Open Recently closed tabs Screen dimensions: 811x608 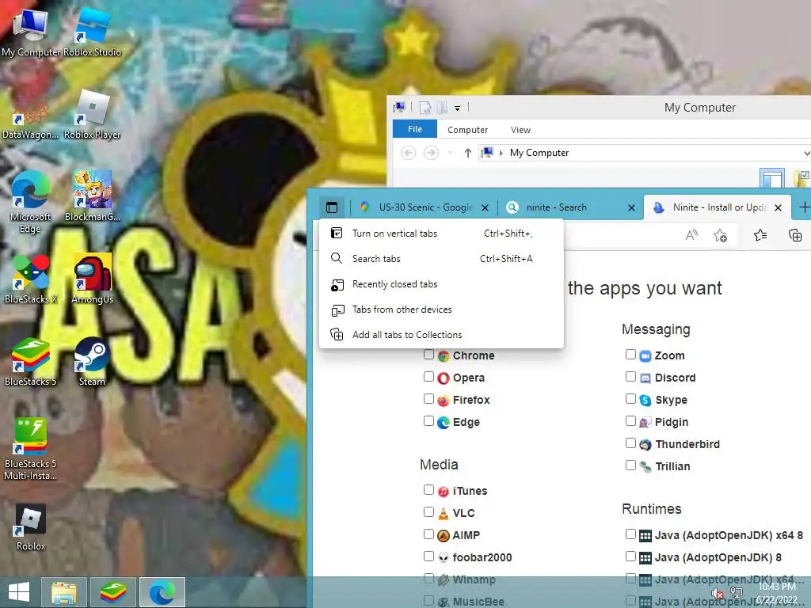[441, 284]
